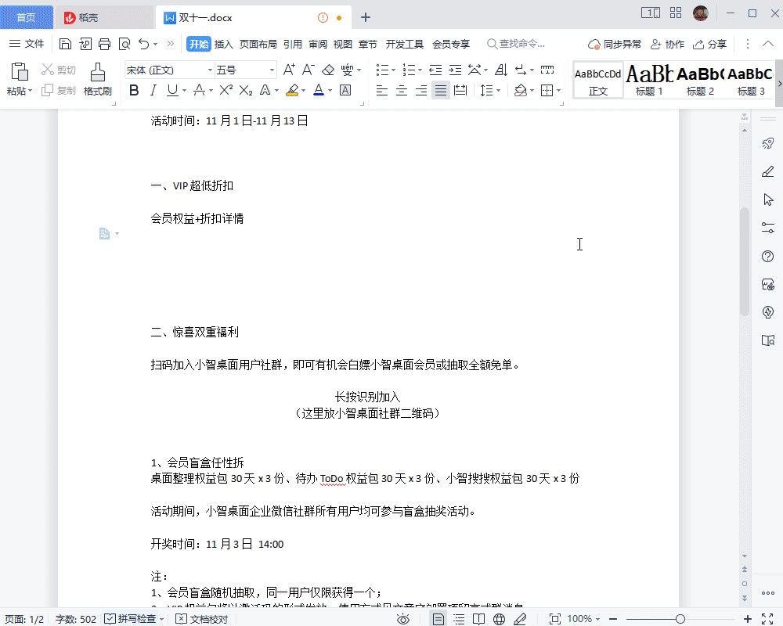Click the 同步异常 sync status button
The width and height of the screenshot is (783, 626).
click(x=615, y=44)
